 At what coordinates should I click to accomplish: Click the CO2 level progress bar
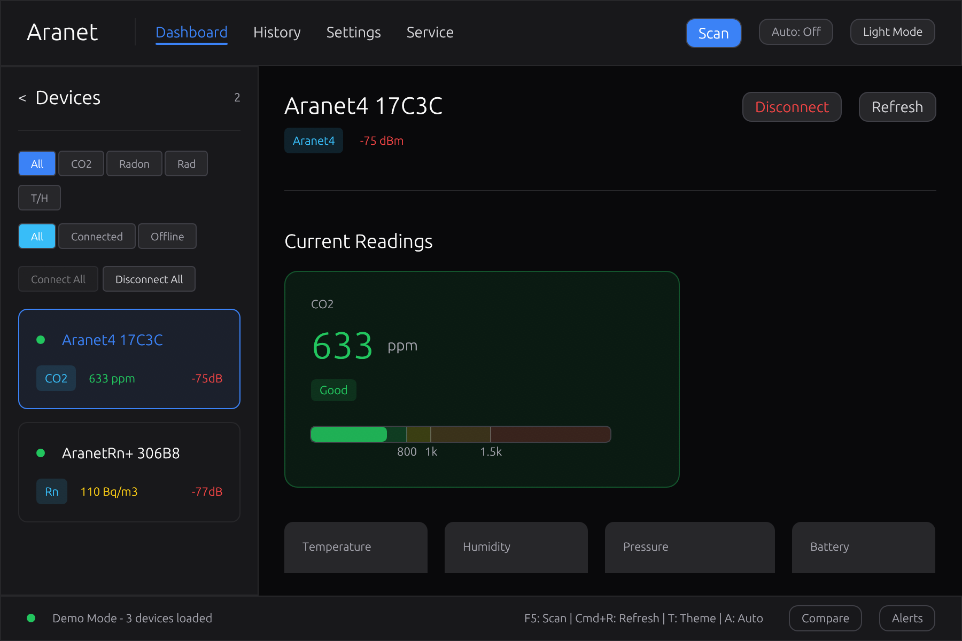[460, 434]
